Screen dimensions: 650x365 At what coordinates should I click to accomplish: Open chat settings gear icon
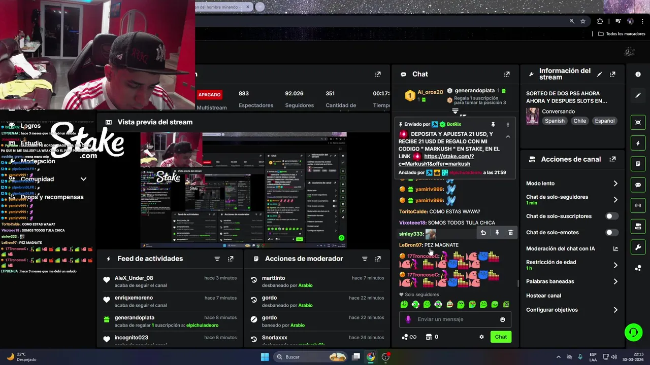click(x=481, y=337)
